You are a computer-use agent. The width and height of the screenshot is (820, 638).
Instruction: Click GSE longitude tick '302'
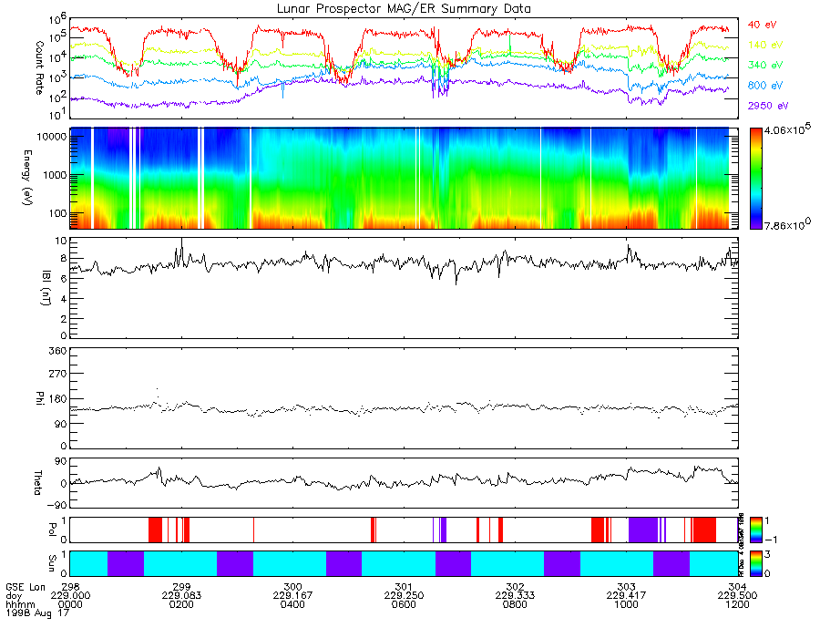(x=515, y=587)
